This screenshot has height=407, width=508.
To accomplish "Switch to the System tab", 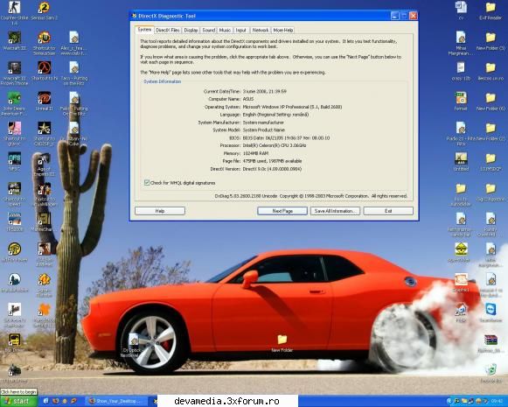I will (x=144, y=30).
